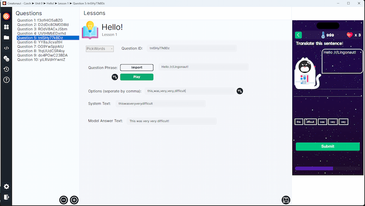365x206 pixels.
Task: Open the folder icon in sidebar
Action: pyautogui.click(x=7, y=37)
